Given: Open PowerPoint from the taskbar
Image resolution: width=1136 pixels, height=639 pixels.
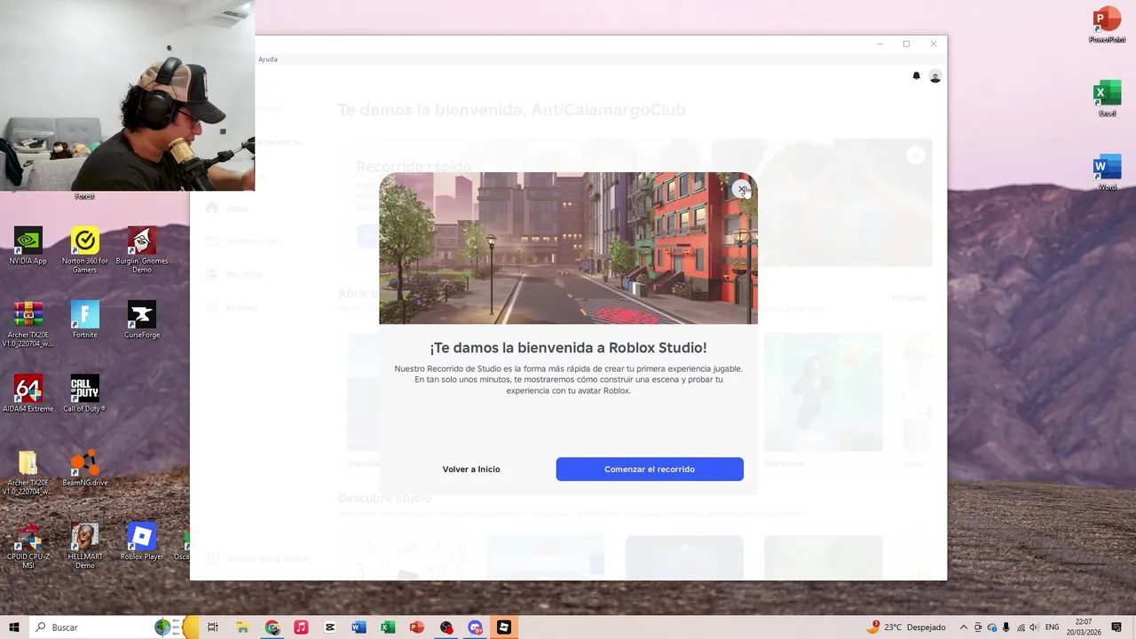Looking at the screenshot, I should (417, 627).
